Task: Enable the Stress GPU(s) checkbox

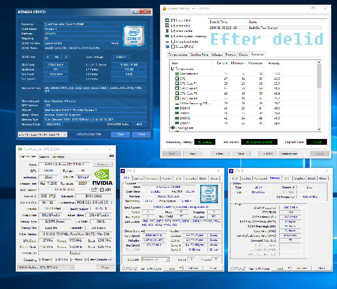Action: [173, 47]
